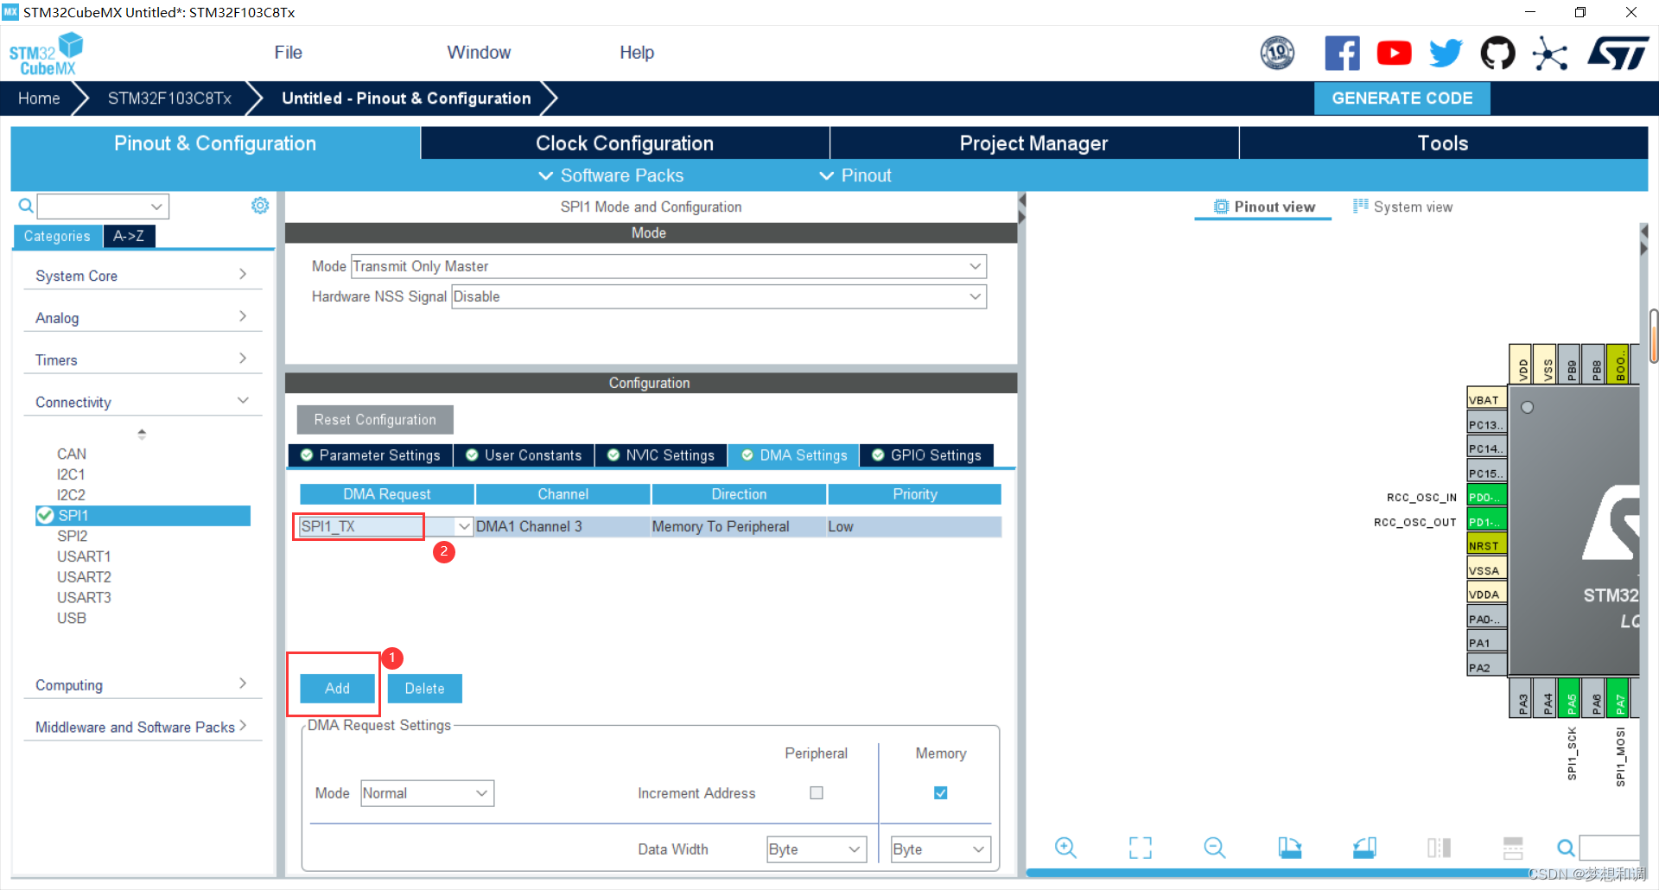Zoom in on the pinout view
Screen dimensions: 1659x890
[x=1065, y=848]
